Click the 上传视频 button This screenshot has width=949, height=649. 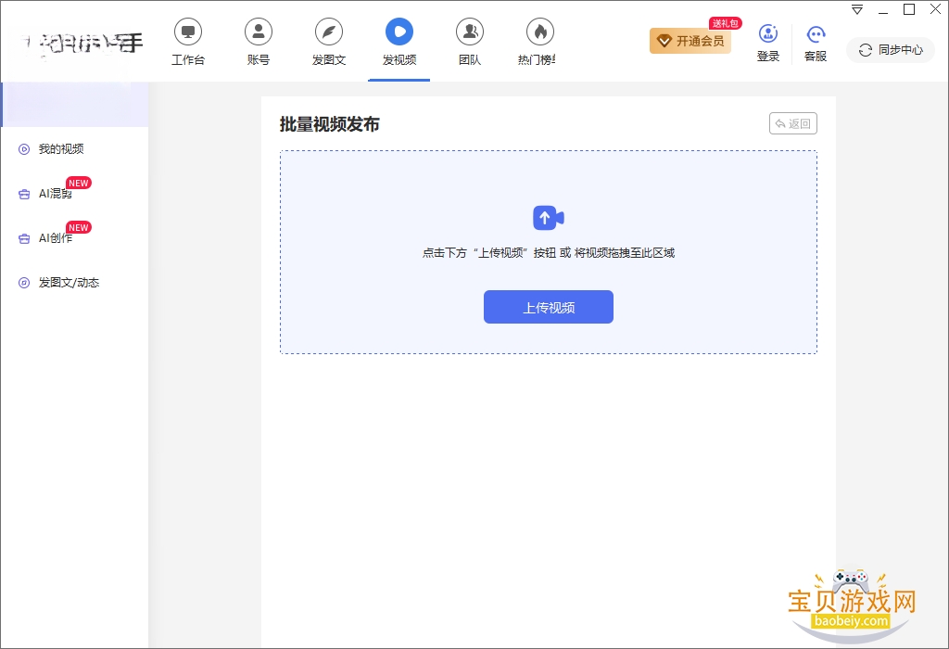549,307
